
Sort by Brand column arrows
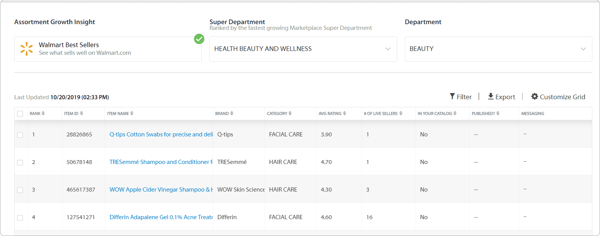pos(232,113)
